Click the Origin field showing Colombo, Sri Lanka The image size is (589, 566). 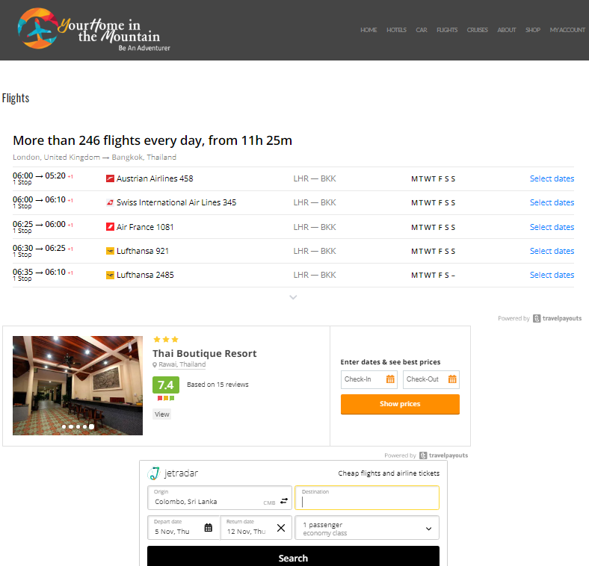[x=220, y=498]
